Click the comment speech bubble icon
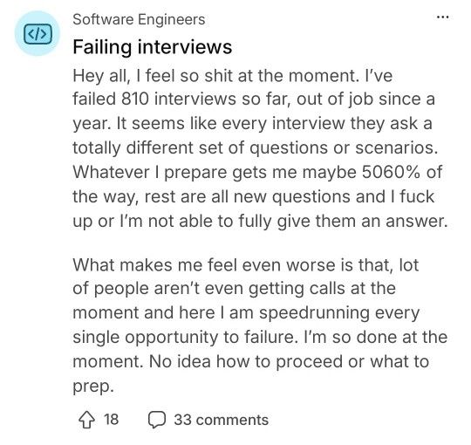Image resolution: width=471 pixels, height=445 pixels. 156,420
